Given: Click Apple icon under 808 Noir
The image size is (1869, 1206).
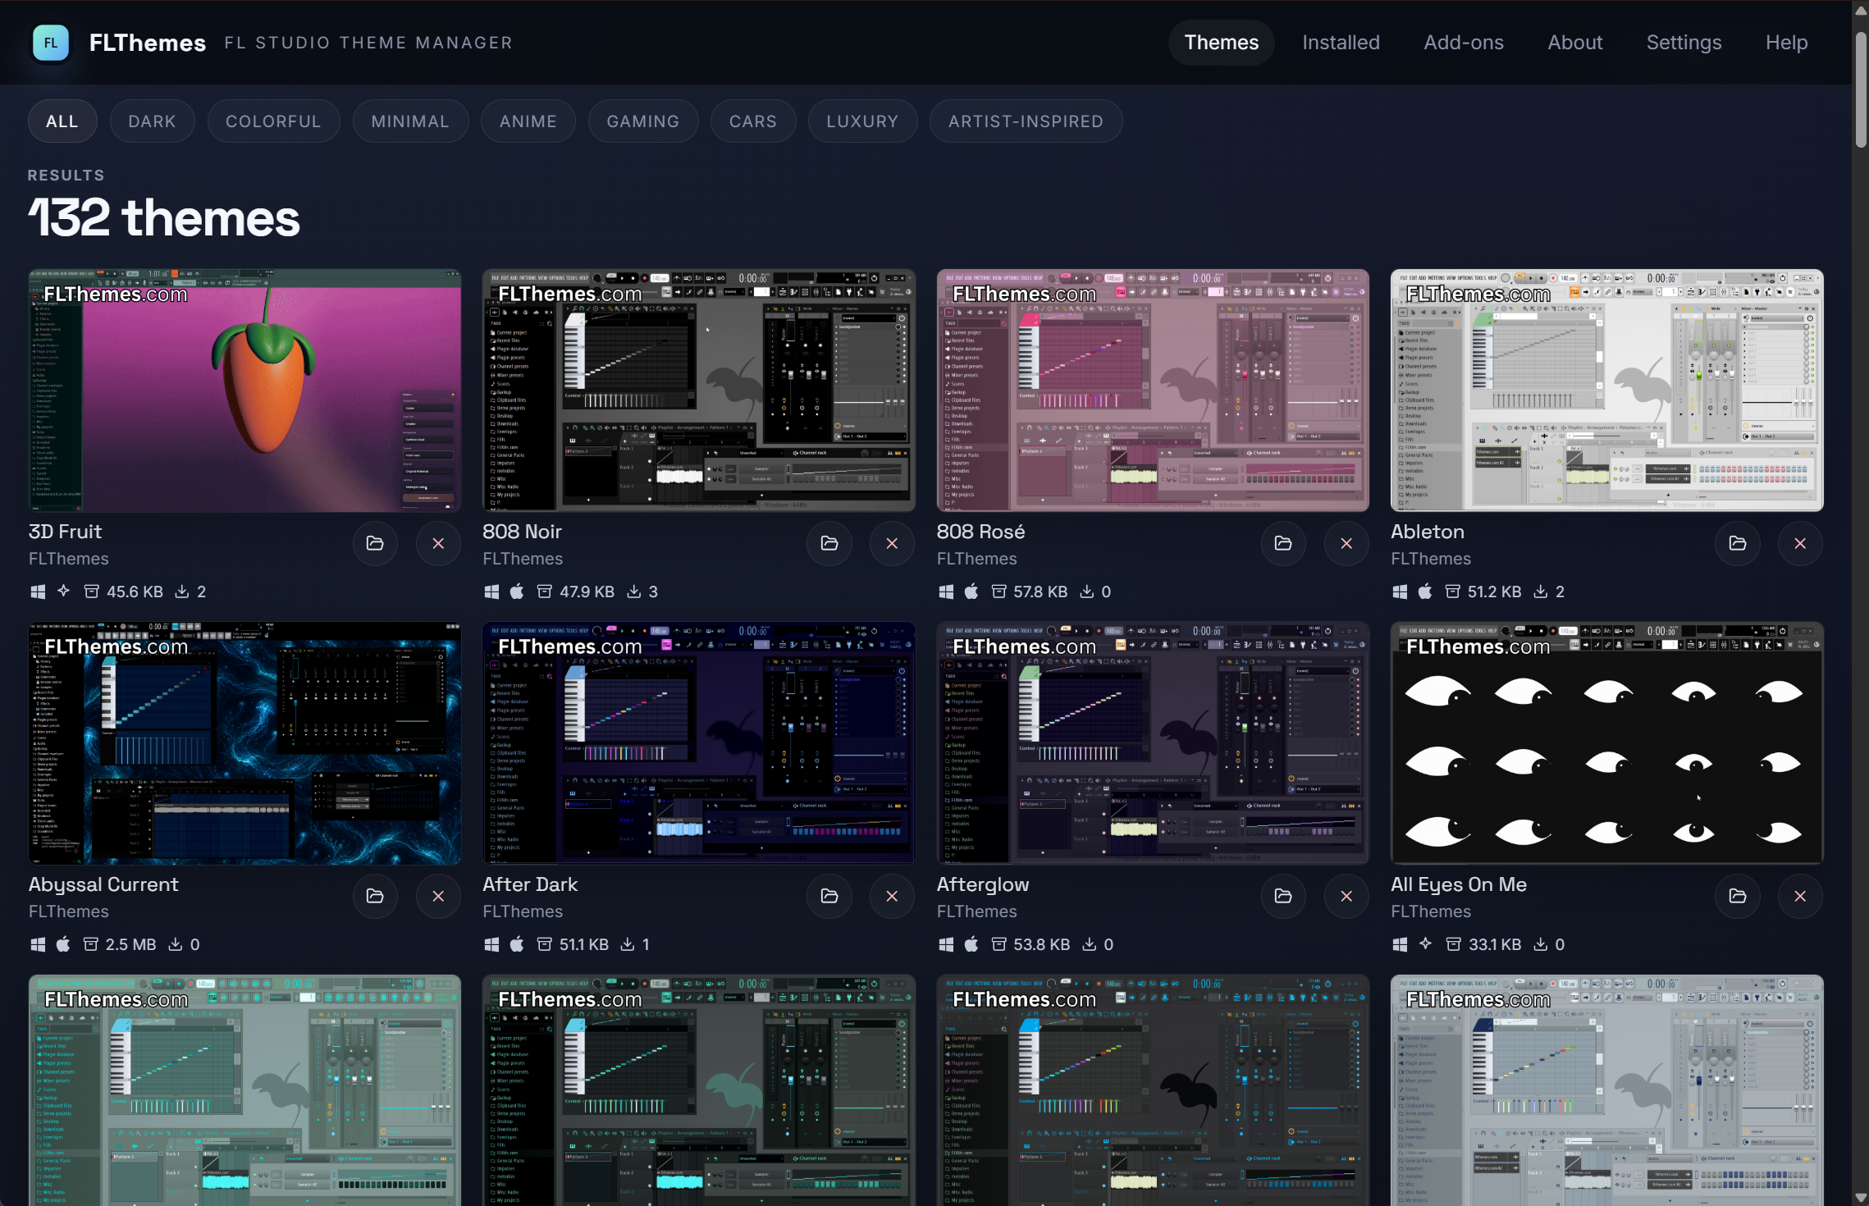Looking at the screenshot, I should pos(517,592).
